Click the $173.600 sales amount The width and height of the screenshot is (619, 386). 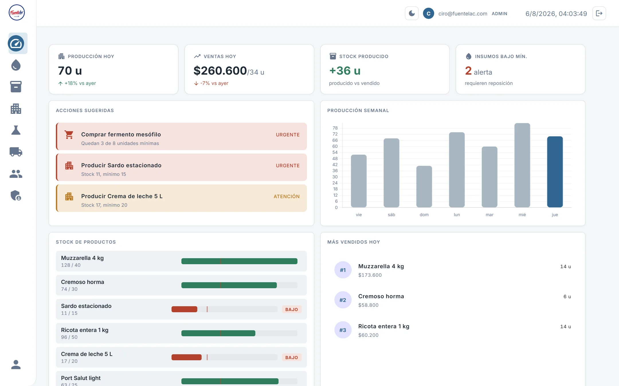pyautogui.click(x=370, y=275)
